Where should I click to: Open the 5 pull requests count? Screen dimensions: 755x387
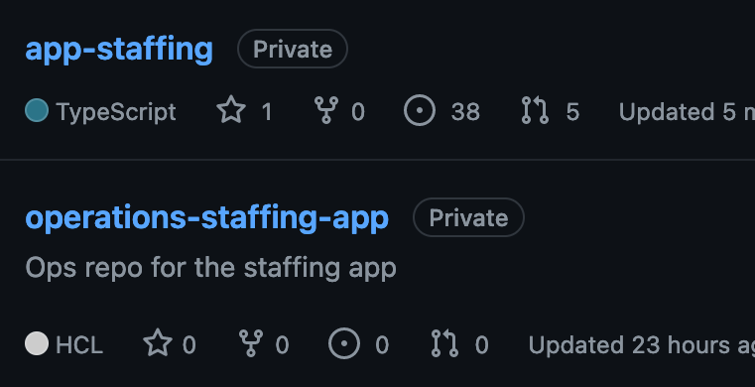[x=572, y=112]
